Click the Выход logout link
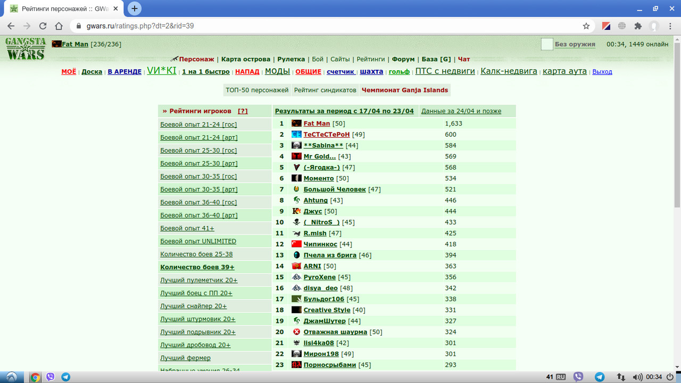This screenshot has height=383, width=681. [602, 71]
